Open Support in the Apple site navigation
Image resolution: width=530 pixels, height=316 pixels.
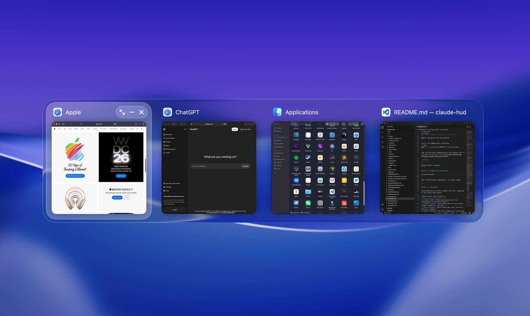coord(132,129)
